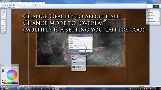Image resolution: width=161 pixels, height=90 pixels.
Task: Open the Help menu
Action: (43, 3)
